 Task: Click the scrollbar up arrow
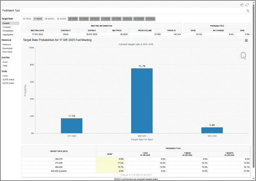pyautogui.click(x=254, y=2)
